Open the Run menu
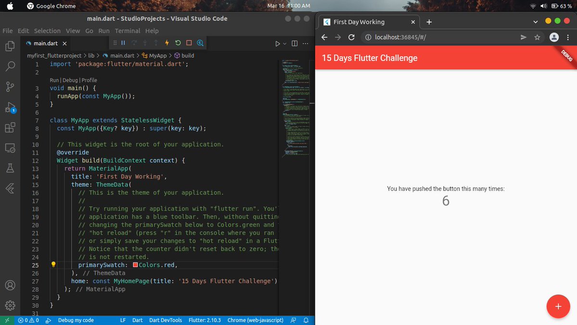Screen dimensions: 577x325 [x=104, y=31]
